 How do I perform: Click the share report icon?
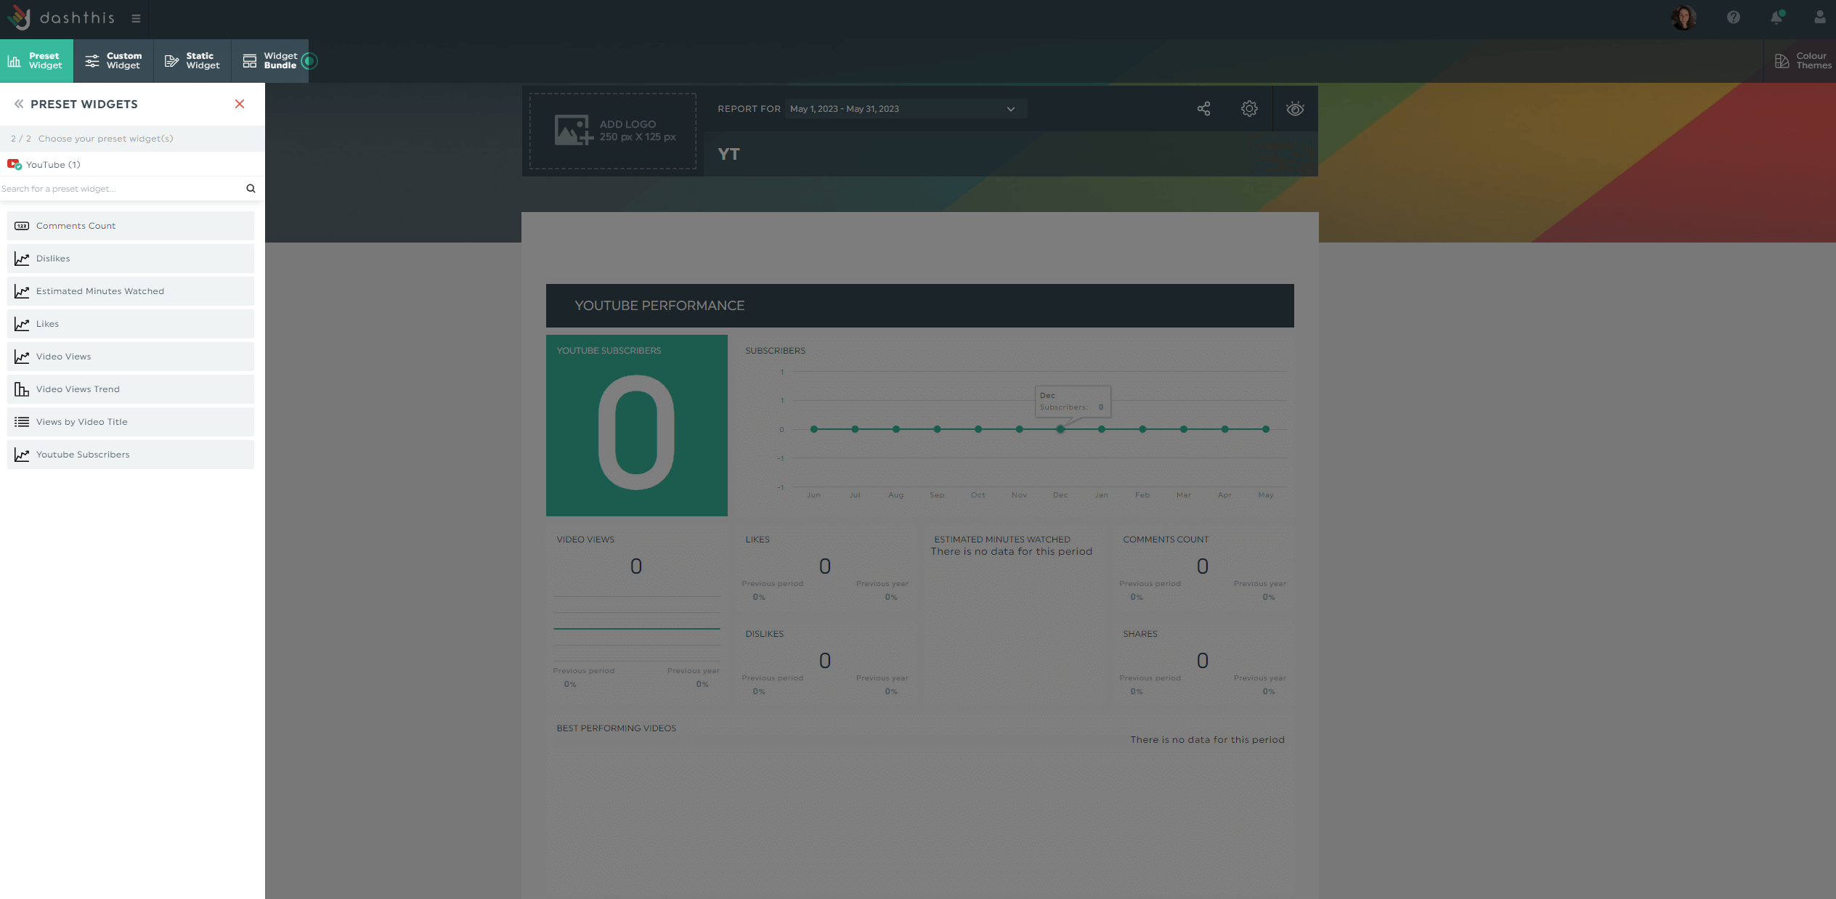(x=1203, y=109)
